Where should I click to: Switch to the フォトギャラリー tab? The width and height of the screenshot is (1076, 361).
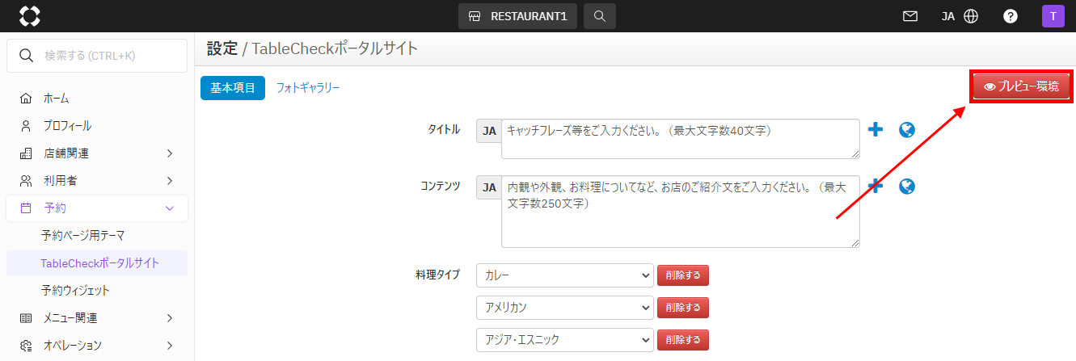[308, 87]
